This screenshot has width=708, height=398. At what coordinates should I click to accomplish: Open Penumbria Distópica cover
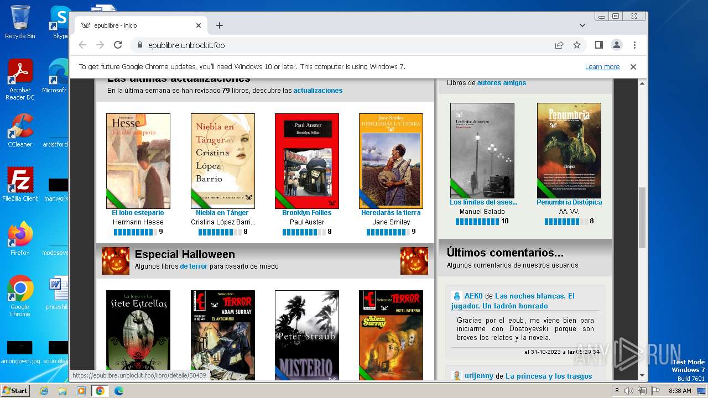(569, 150)
